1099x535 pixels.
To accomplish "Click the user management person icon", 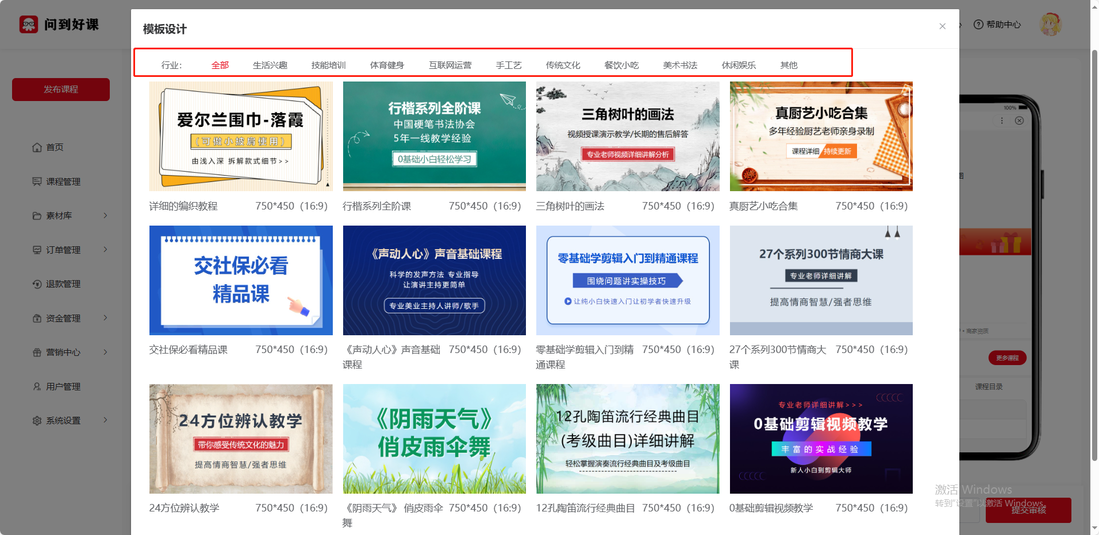I will pyautogui.click(x=37, y=387).
